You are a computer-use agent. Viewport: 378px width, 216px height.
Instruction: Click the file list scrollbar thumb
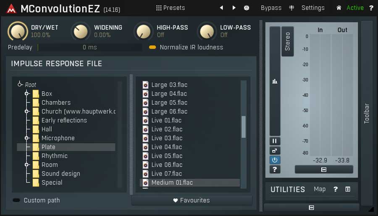point(244,127)
